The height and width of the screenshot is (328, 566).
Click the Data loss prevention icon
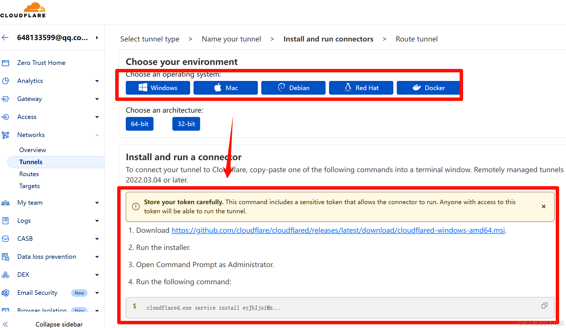5,257
